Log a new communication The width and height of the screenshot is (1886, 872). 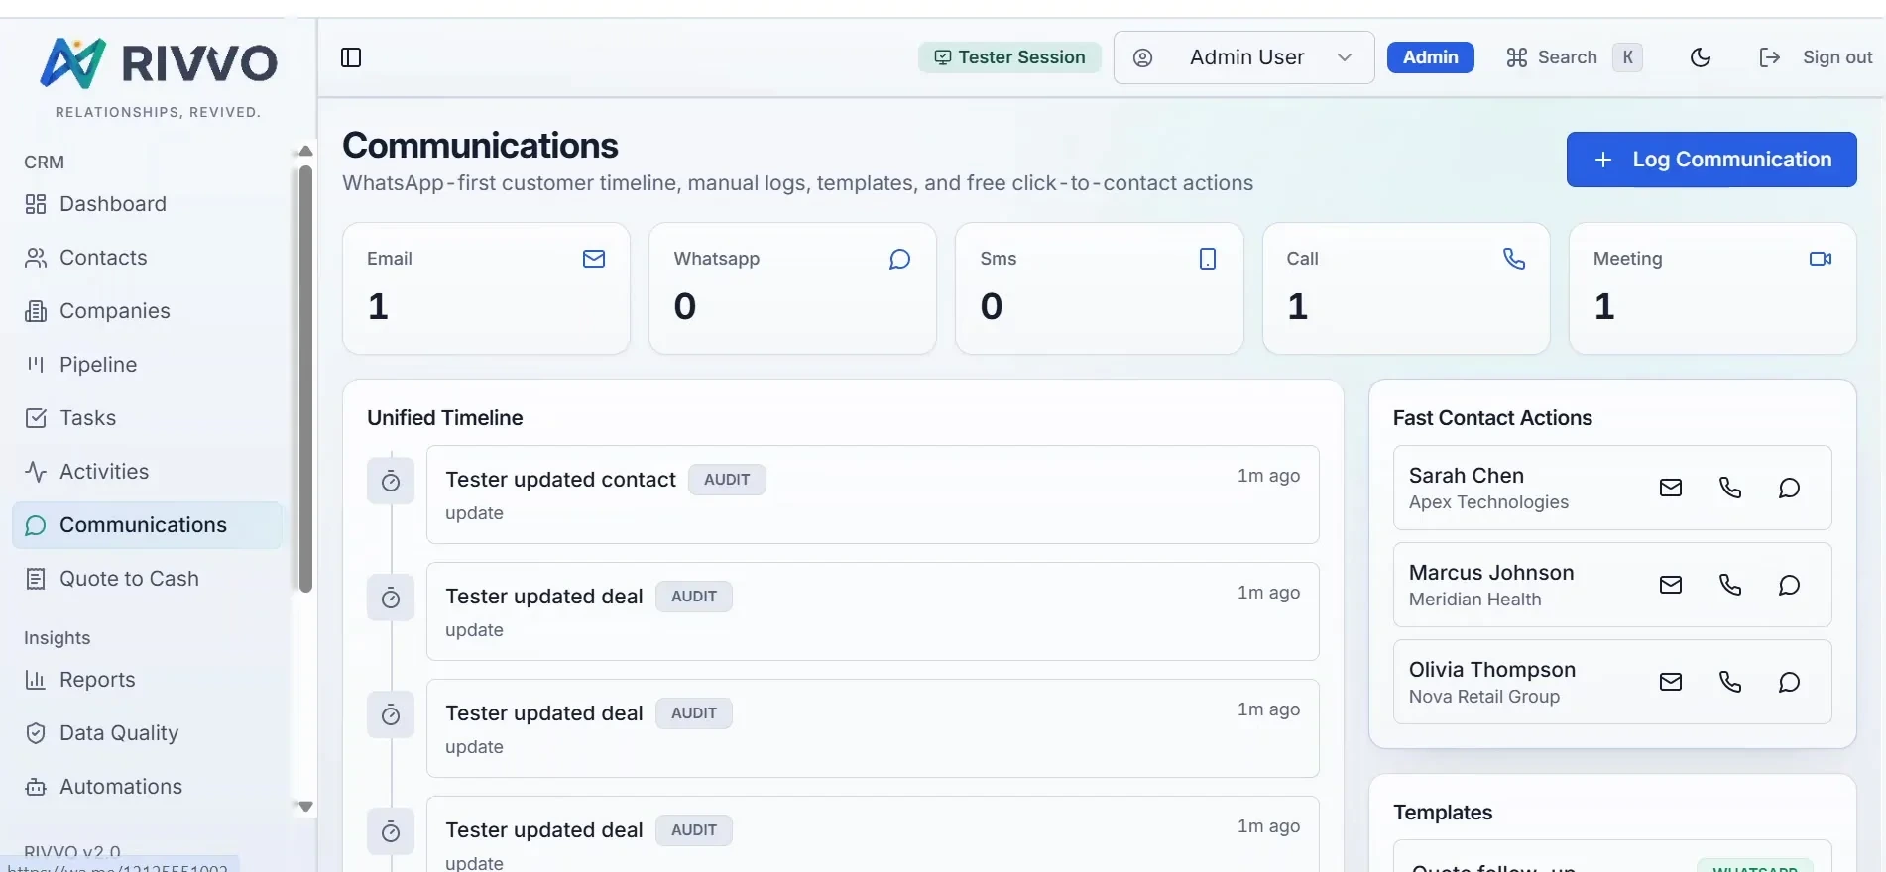click(1711, 160)
